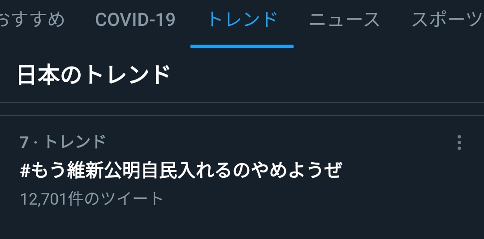Screen dimensions: 484x239
Task: Click the number 7 ranking indicator
Action: tap(24, 143)
